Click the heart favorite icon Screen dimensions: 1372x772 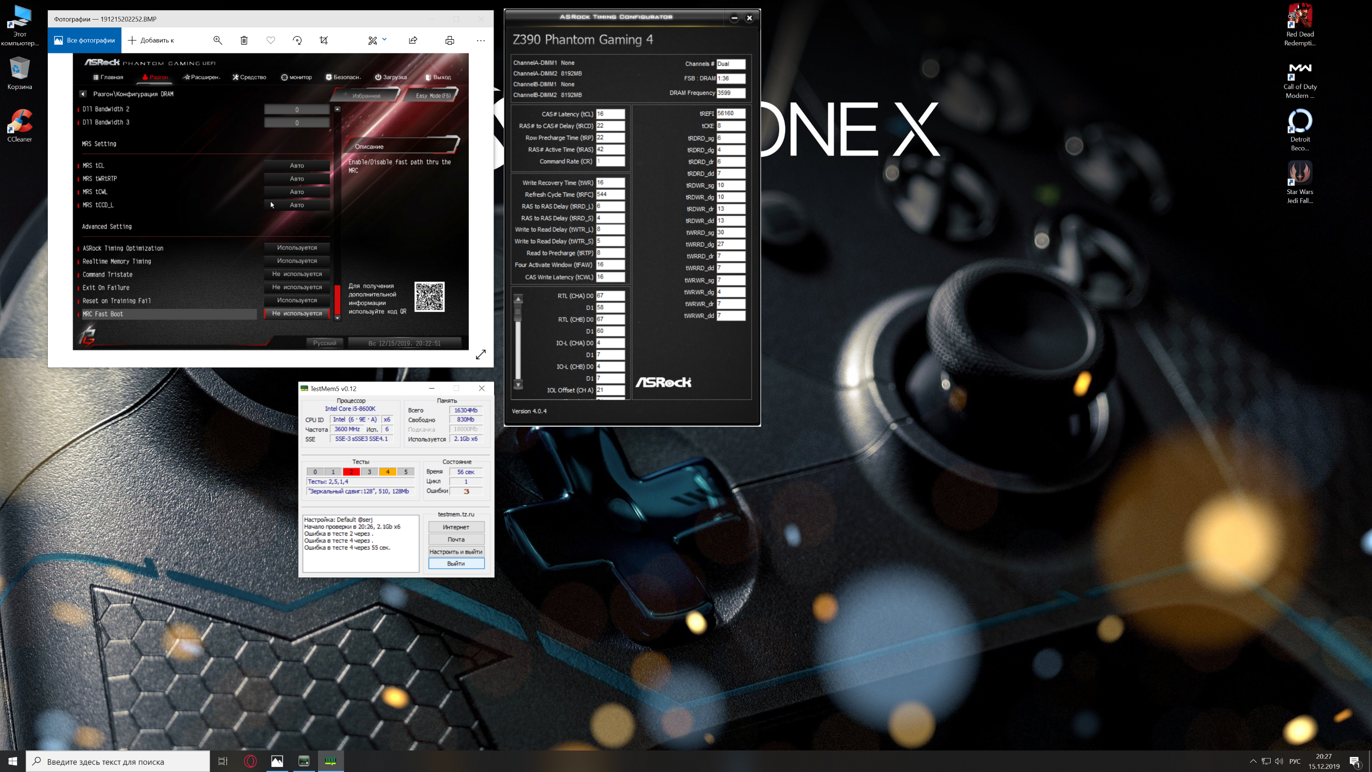pyautogui.click(x=271, y=40)
